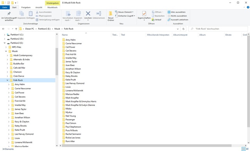Click the Umbenennen icon
This screenshot has width=250, height=151.
[x=99, y=14]
